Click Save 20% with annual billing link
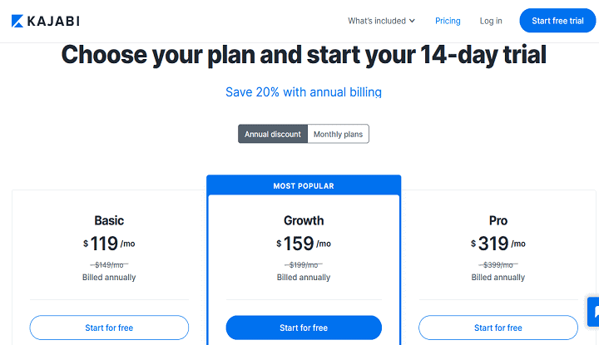 tap(304, 92)
